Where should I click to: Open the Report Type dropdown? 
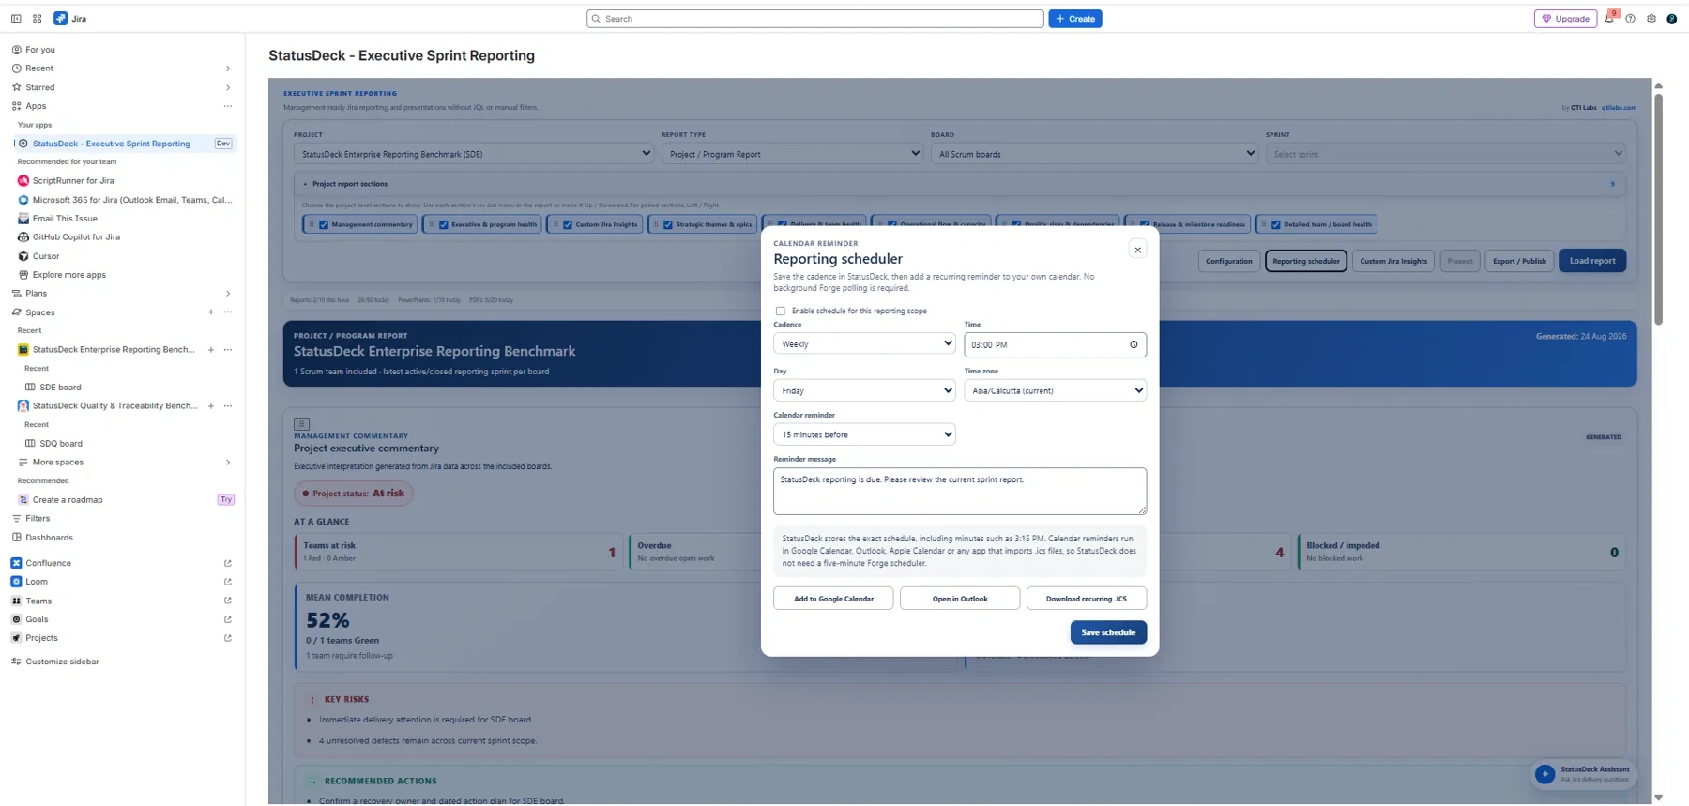[793, 153]
